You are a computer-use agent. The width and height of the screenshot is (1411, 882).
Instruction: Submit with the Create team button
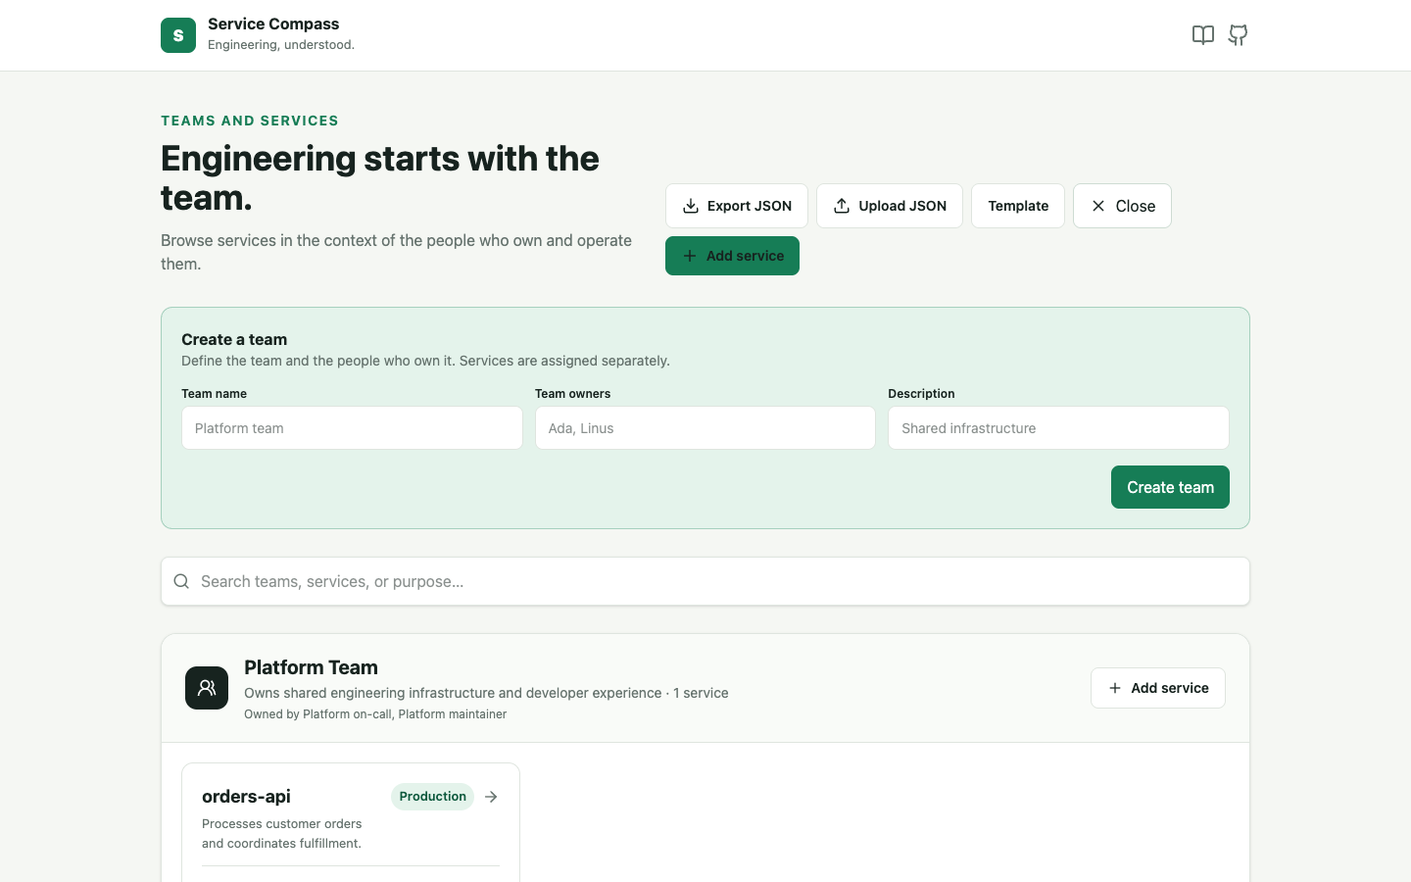[x=1170, y=487]
